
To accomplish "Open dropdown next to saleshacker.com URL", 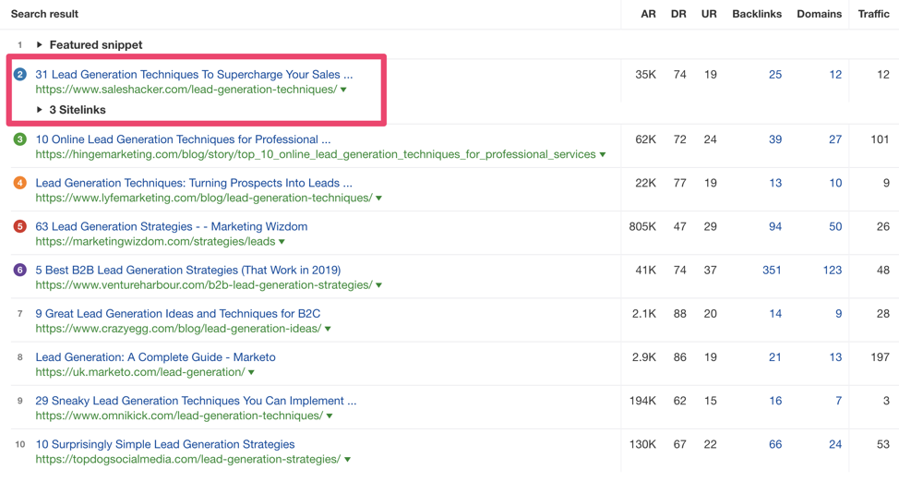I will click(x=344, y=90).
